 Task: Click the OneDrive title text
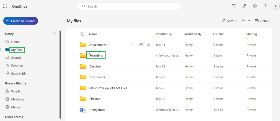coord(20,7)
